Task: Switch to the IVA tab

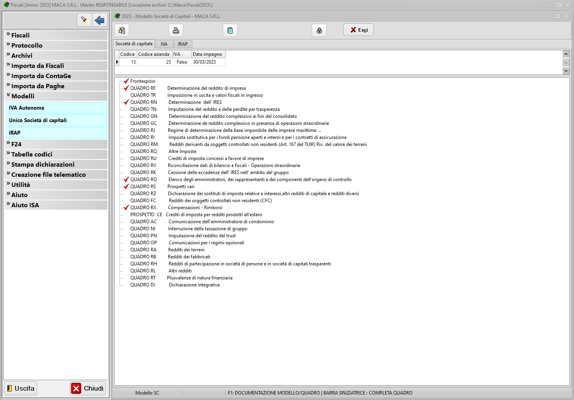Action: coord(164,44)
